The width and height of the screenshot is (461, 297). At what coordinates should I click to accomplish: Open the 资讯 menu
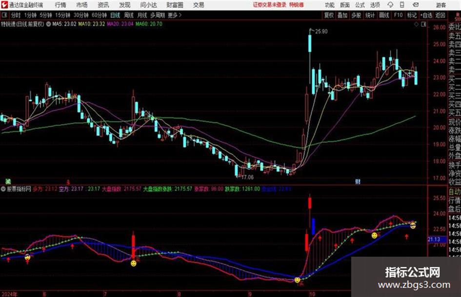[x=103, y=5]
